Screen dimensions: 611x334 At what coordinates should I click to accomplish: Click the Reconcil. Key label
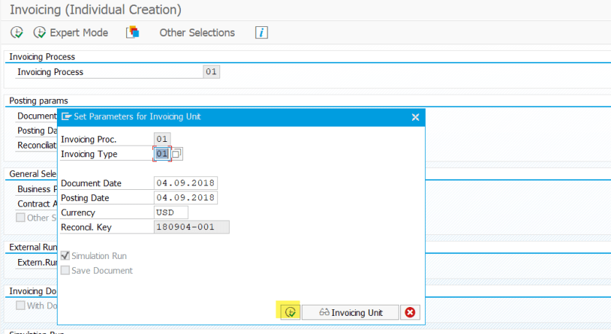point(86,227)
